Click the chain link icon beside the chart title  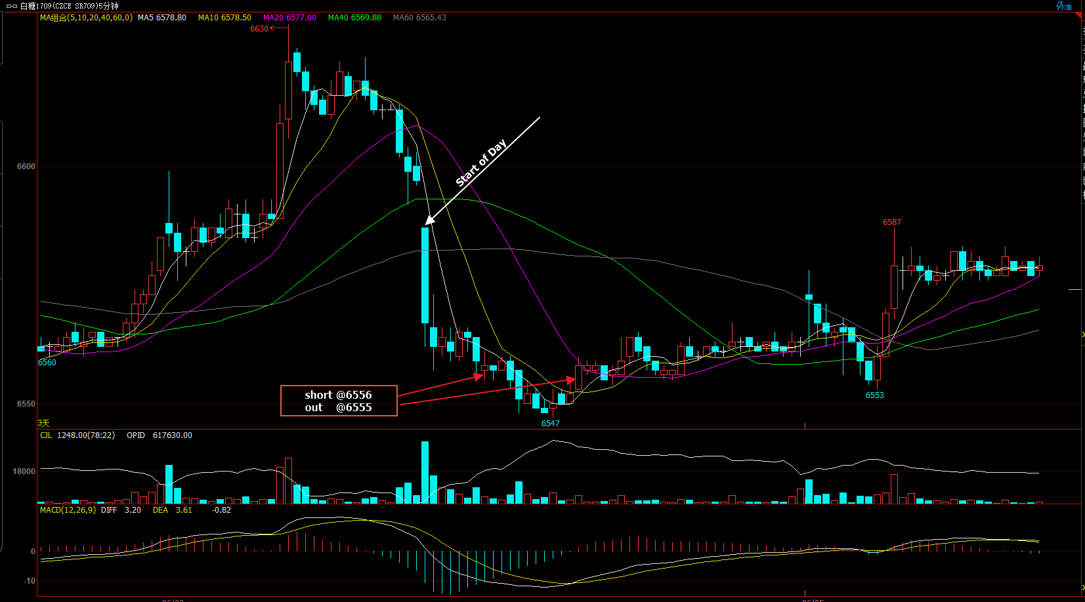(x=12, y=6)
